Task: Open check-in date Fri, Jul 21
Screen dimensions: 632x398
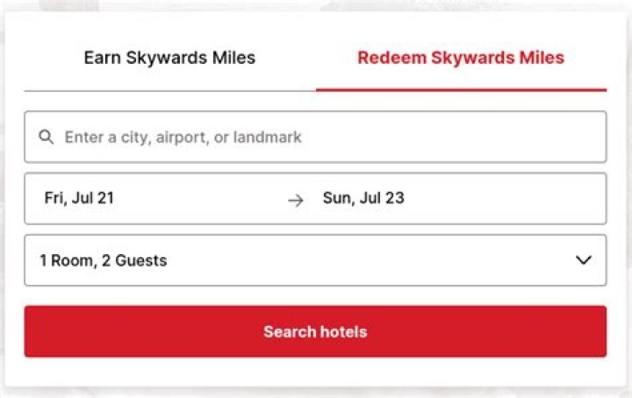Action: pos(79,198)
